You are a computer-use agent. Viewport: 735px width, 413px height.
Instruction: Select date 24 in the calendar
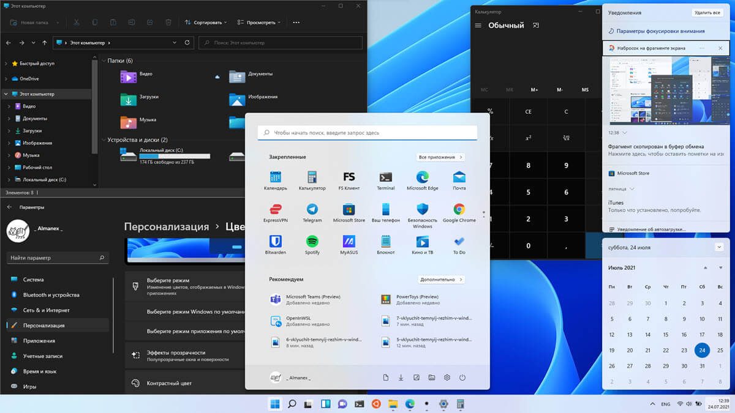[703, 351]
